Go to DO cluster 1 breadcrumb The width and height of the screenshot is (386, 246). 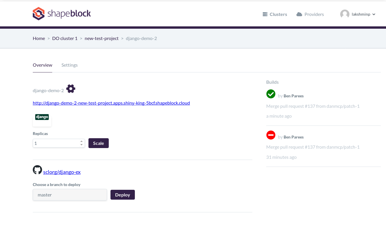point(65,38)
